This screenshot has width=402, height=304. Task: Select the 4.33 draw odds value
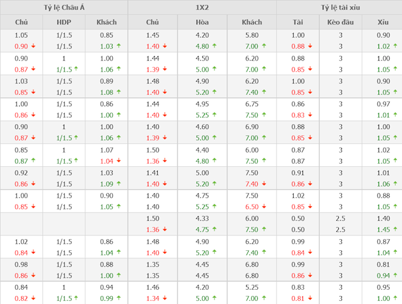(202, 218)
